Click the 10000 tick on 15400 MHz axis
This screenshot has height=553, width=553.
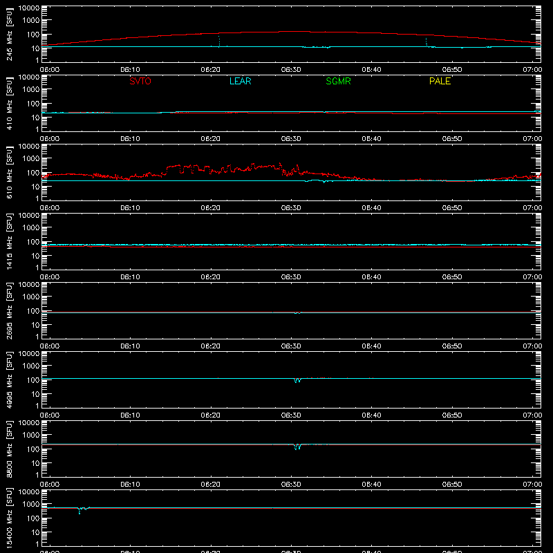pos(29,492)
